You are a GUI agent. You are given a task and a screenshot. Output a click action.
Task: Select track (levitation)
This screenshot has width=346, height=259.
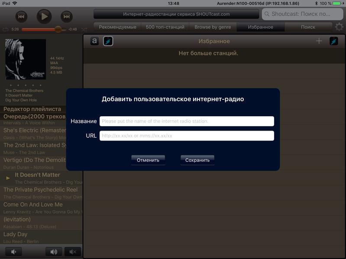(41, 223)
